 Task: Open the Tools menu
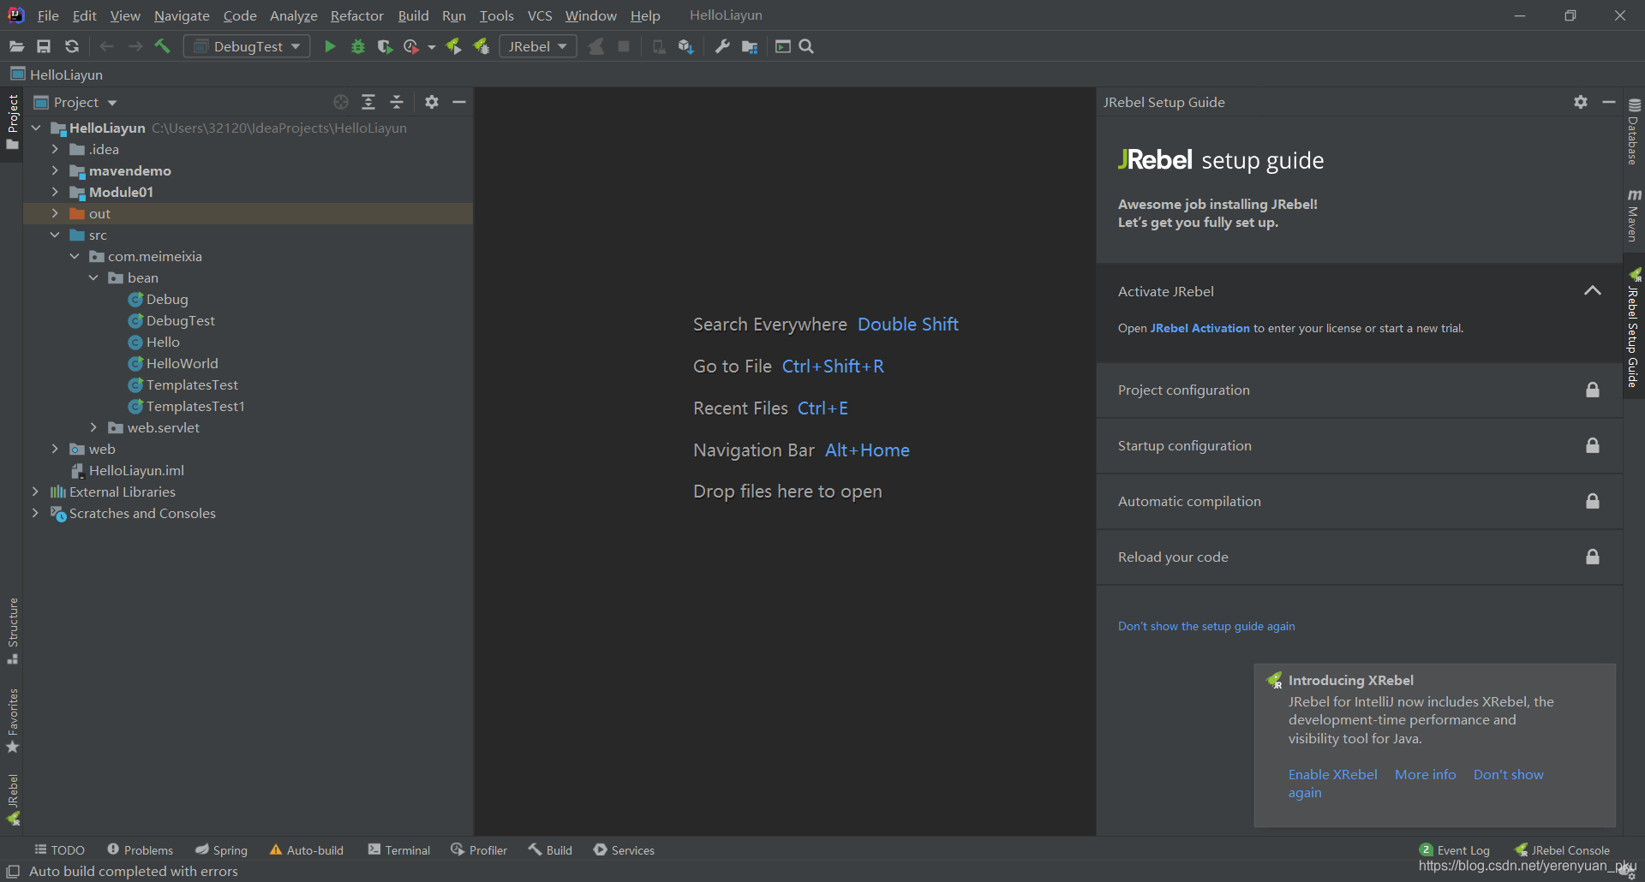(x=496, y=15)
